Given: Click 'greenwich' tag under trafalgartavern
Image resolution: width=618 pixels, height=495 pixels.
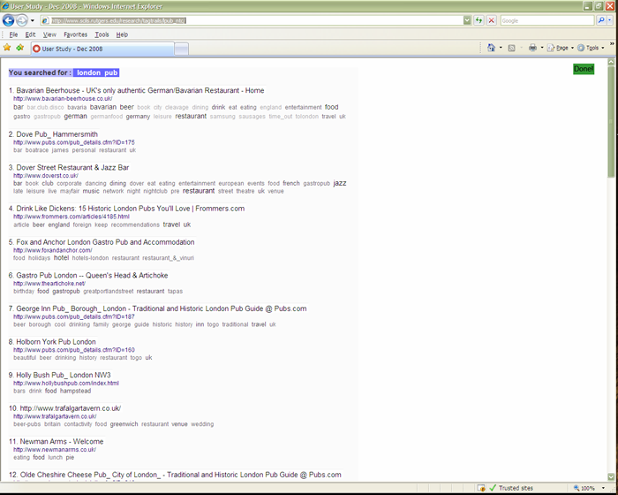Looking at the screenshot, I should click(x=124, y=424).
